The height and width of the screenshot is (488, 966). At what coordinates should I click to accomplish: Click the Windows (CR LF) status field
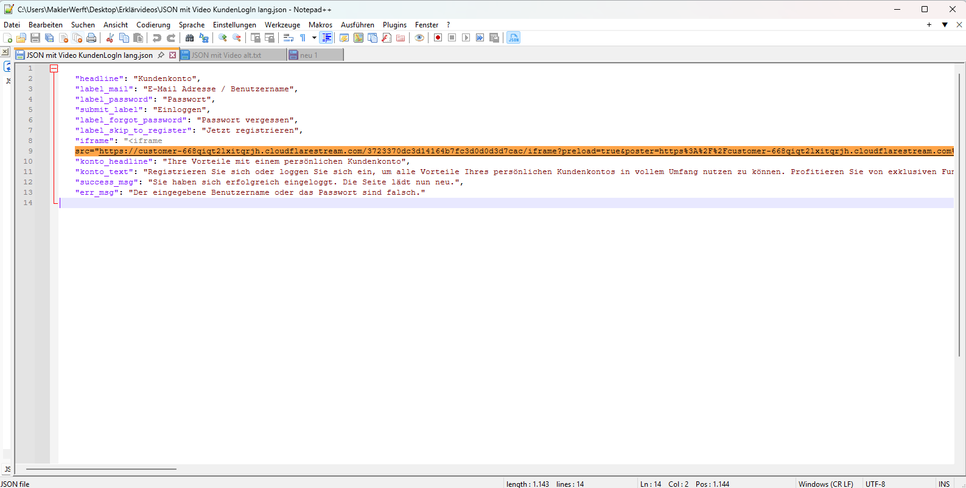tap(826, 484)
